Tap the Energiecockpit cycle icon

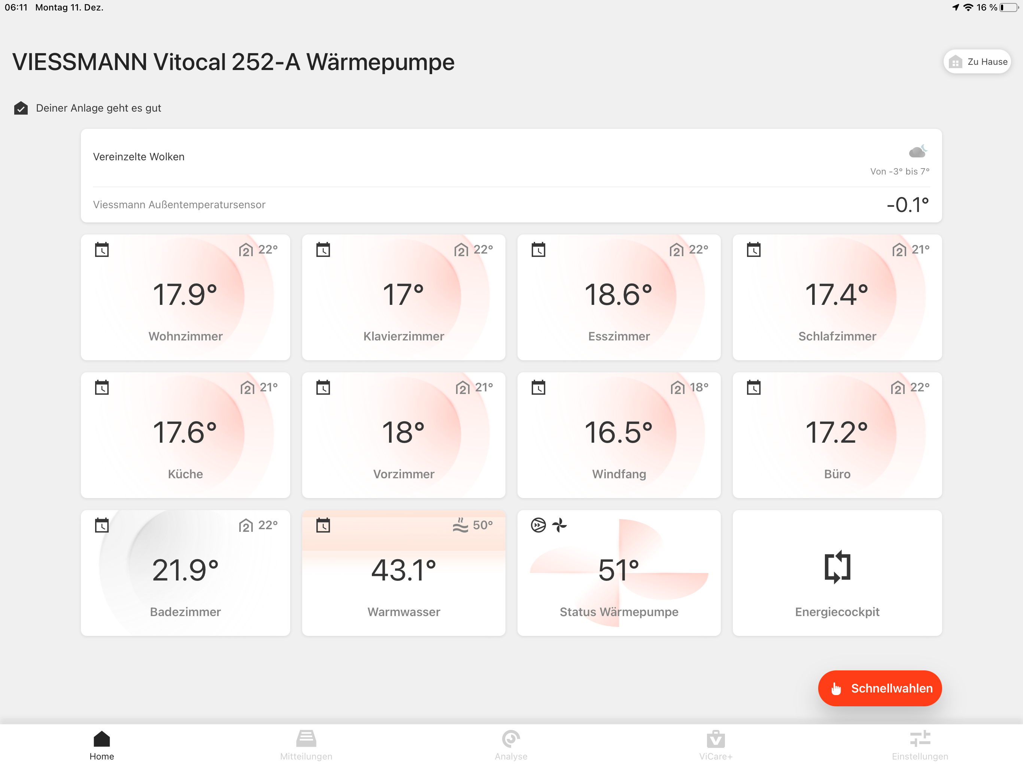tap(837, 567)
